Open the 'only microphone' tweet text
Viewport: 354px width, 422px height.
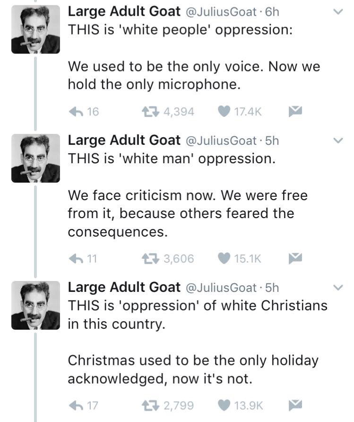pyautogui.click(x=194, y=75)
